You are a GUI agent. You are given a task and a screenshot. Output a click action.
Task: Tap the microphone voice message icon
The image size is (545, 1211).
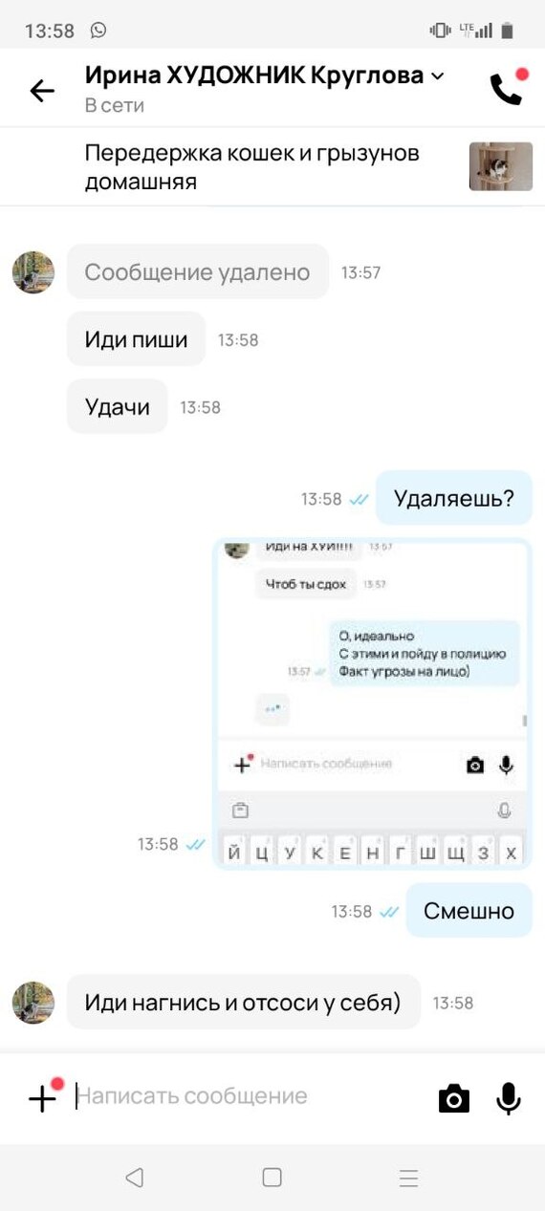[509, 1098]
